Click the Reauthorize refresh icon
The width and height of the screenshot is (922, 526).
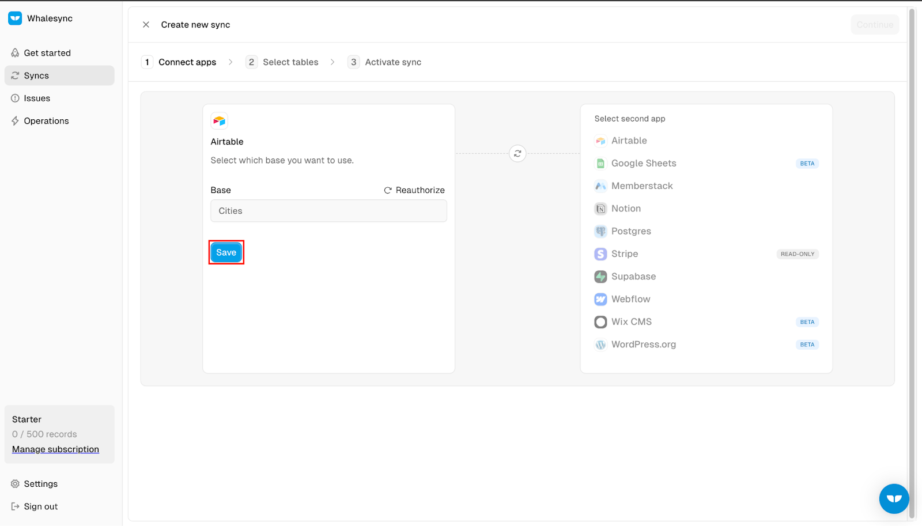tap(388, 190)
